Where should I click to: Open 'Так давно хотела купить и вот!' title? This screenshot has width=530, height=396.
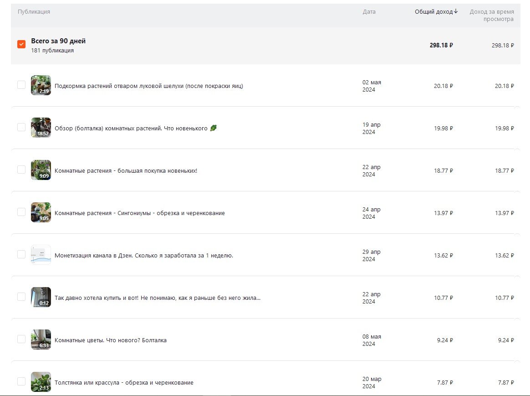[157, 298]
